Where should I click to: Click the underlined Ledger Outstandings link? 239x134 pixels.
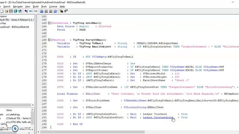tap(158, 118)
